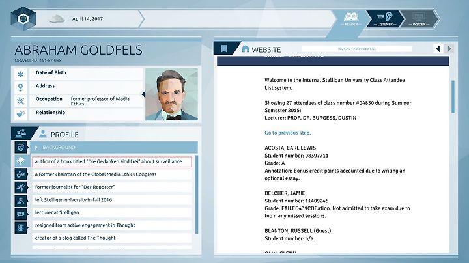Select the gears category icon in sidebar
This screenshot has height=263, width=469.
coord(21,174)
